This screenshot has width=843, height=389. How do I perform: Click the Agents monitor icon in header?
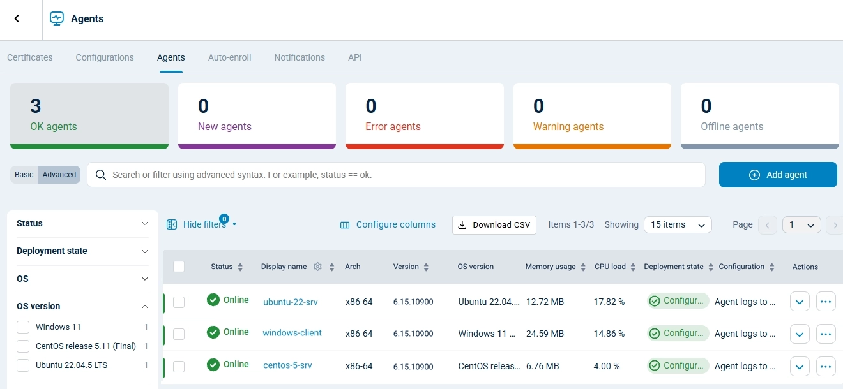click(57, 18)
